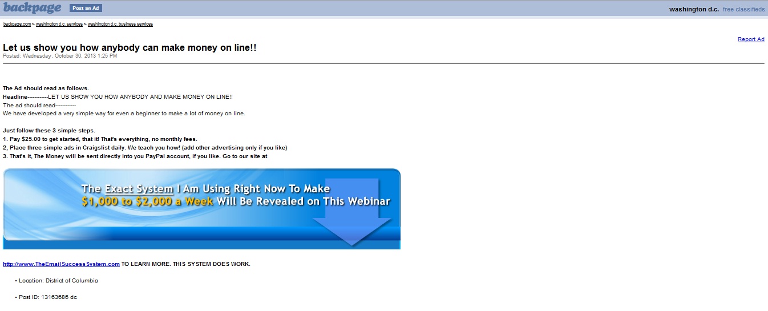
Task: Open TheEmailSuccessSystem.com link
Action: tap(61, 264)
